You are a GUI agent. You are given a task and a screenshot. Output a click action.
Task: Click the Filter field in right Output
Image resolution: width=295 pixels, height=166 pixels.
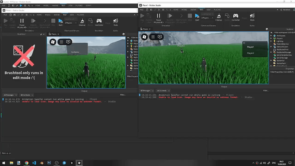[279, 90]
